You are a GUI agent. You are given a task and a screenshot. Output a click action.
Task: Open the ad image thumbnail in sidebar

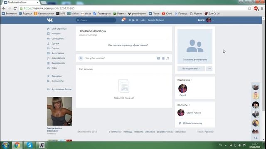59,111
